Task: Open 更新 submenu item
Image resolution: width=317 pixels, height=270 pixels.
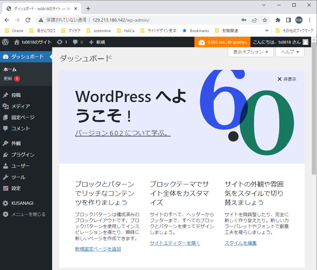Action: pos(11,78)
